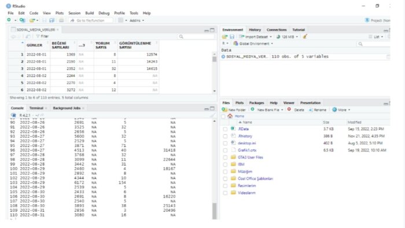405x228 pixels.
Task: Check the box next to .RData
Action: point(225,129)
